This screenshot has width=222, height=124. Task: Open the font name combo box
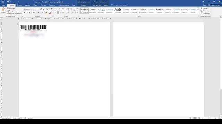coord(28,9)
